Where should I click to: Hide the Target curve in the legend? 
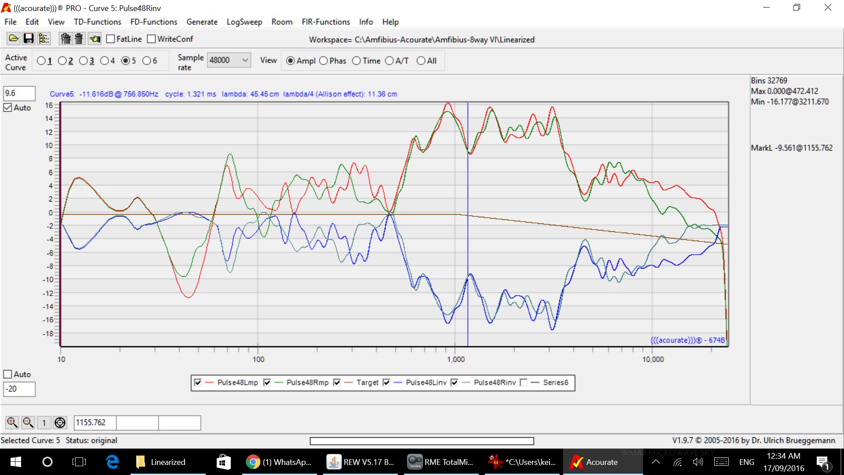click(x=337, y=383)
